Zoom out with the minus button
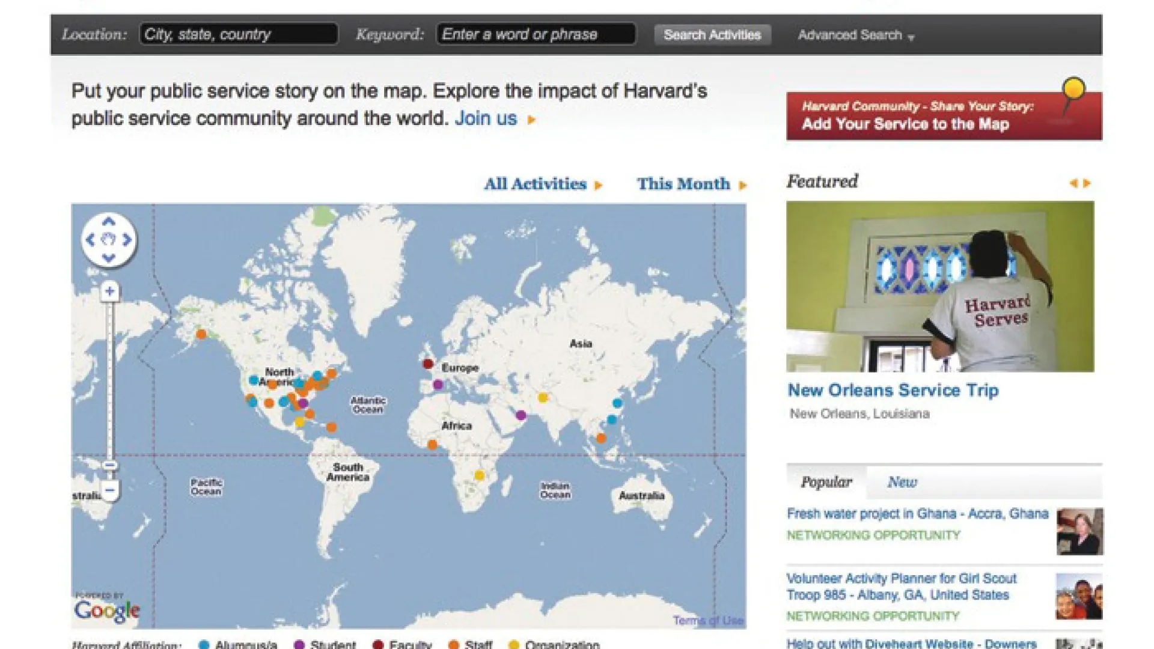 tap(109, 490)
